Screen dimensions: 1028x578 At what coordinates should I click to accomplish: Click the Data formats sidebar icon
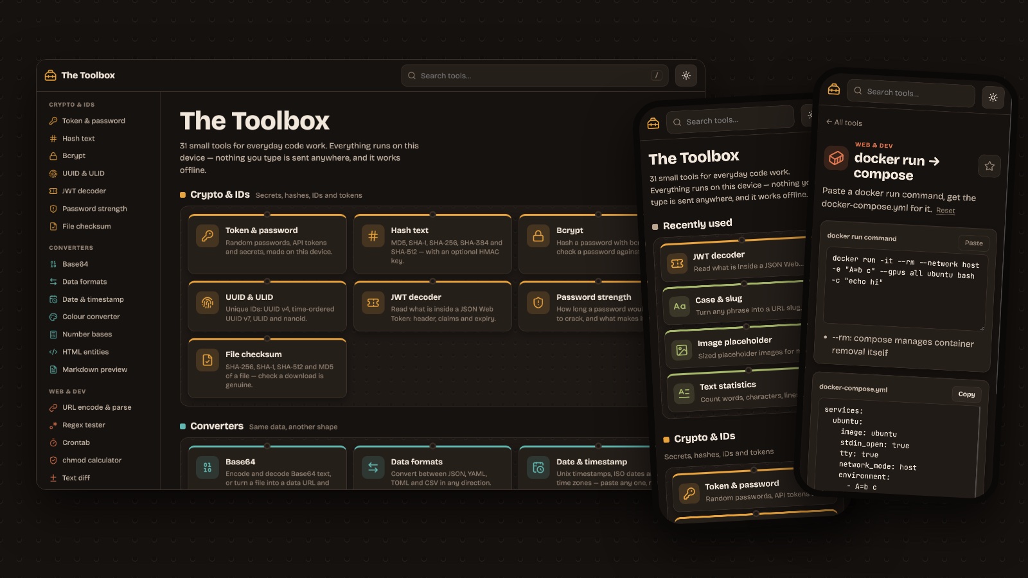[53, 281]
